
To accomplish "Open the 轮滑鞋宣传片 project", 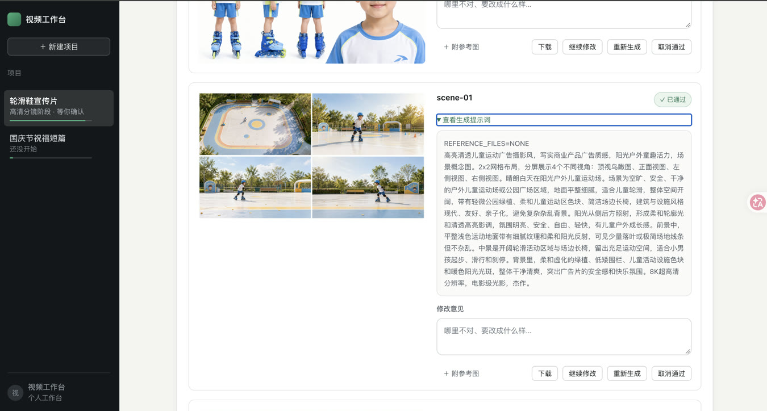I will point(59,108).
